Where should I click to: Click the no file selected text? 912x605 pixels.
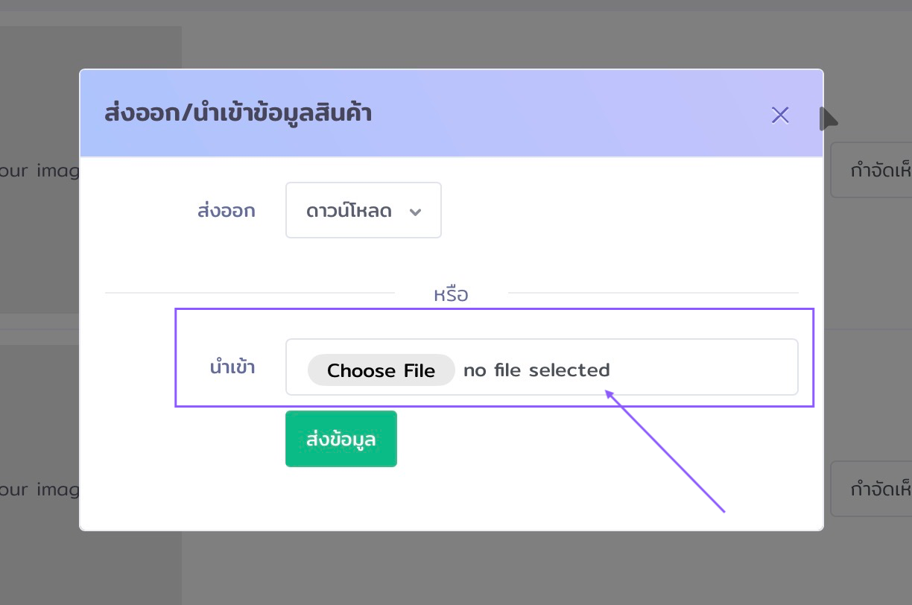[536, 370]
